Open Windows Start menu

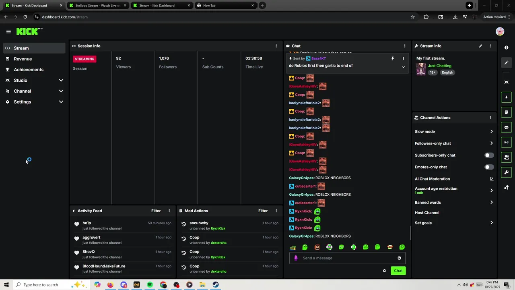pyautogui.click(x=6, y=285)
